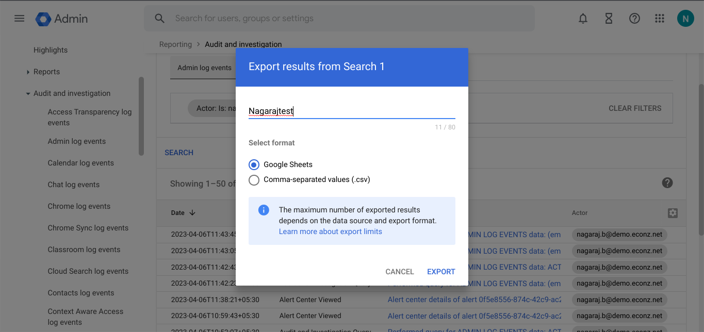Open notifications bell
704x332 pixels.
[x=583, y=19]
